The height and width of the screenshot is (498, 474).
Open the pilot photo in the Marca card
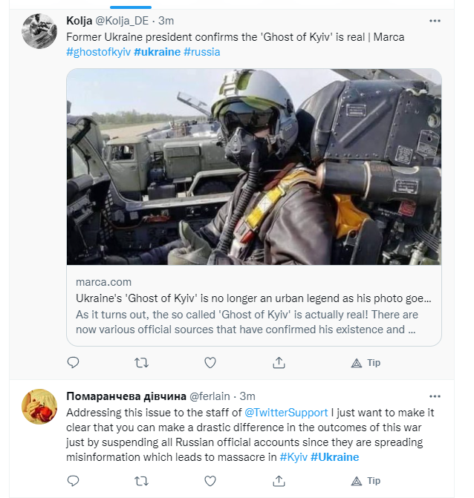254,166
